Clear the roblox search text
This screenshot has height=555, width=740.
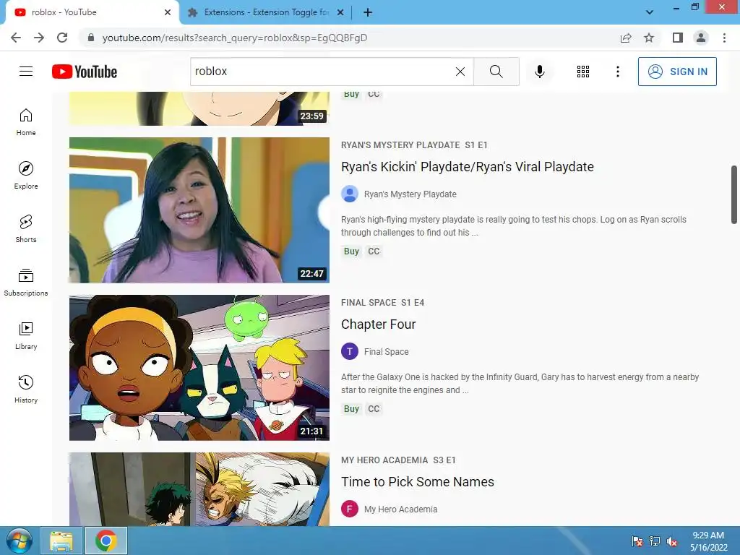coord(460,72)
